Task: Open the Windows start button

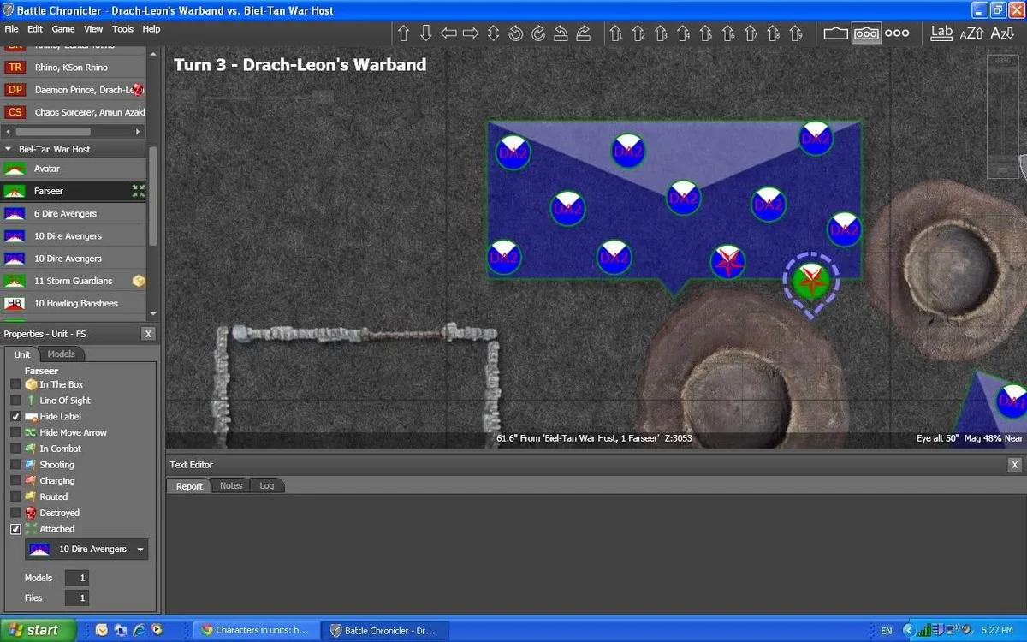Action: coord(39,630)
